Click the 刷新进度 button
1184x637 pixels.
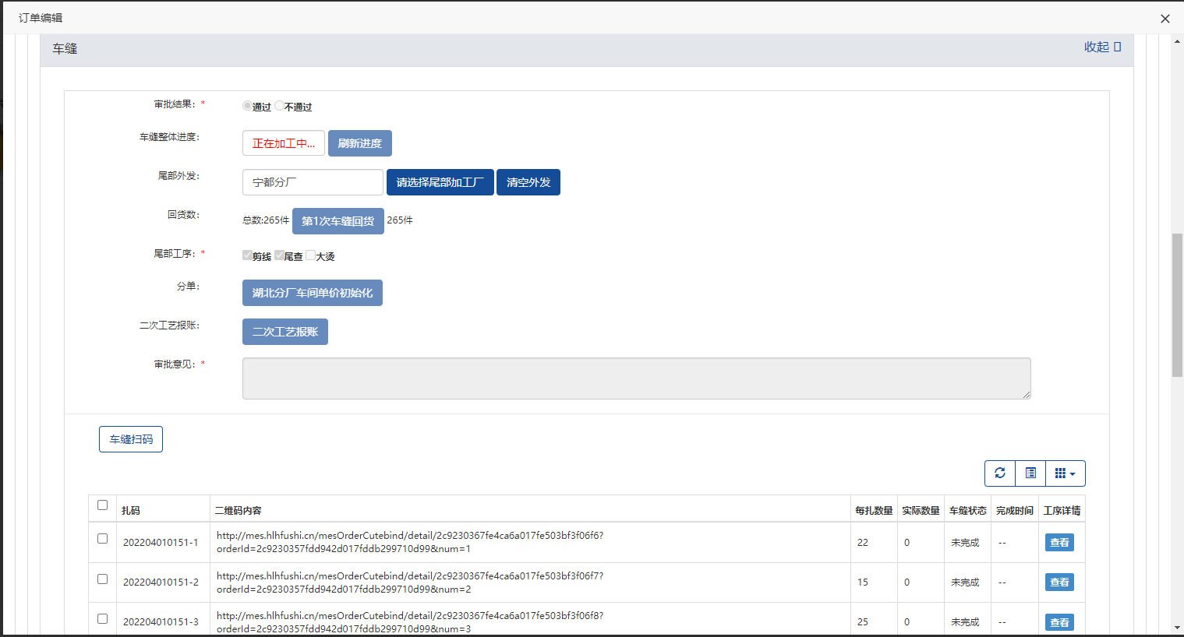[x=359, y=143]
